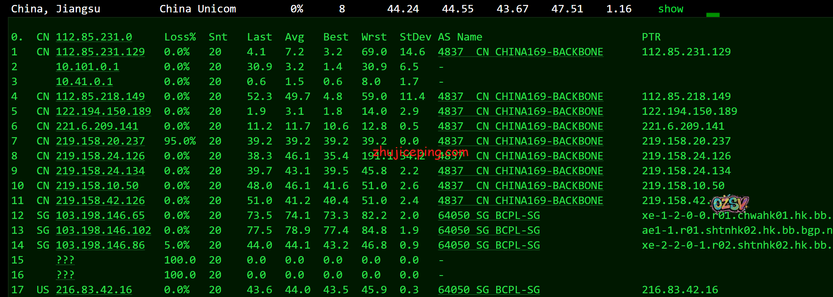Image resolution: width=833 pixels, height=297 pixels.
Task: Click the 103.198.146.102 IP link
Action: tap(103, 230)
